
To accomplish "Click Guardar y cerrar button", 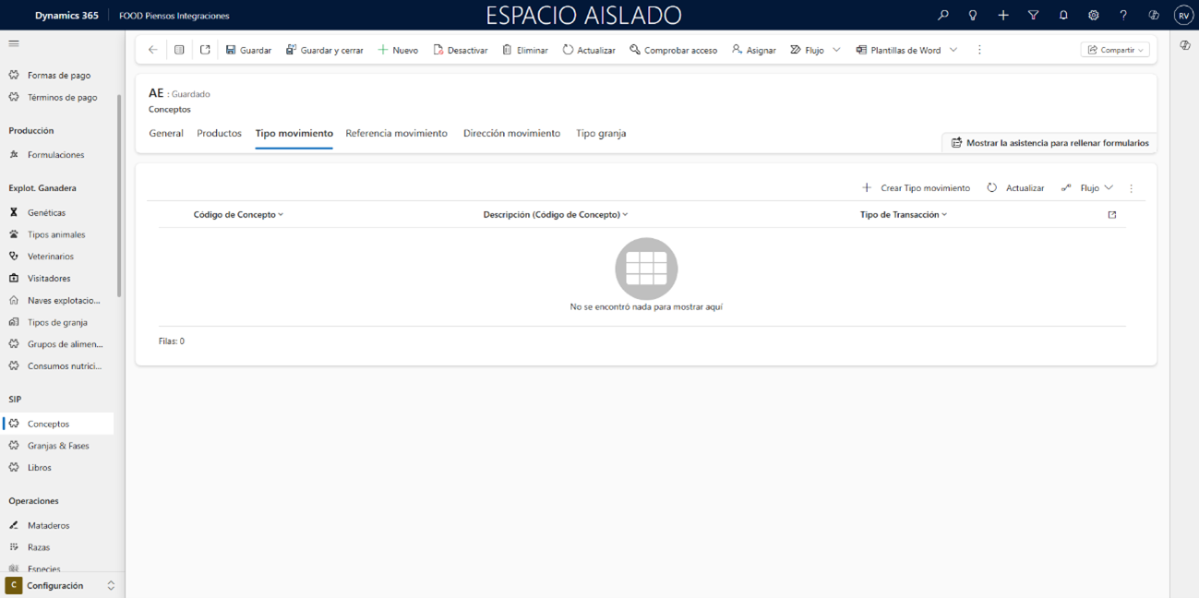I will pos(324,50).
